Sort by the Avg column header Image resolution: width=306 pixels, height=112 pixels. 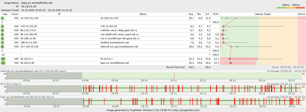[x=191, y=14]
